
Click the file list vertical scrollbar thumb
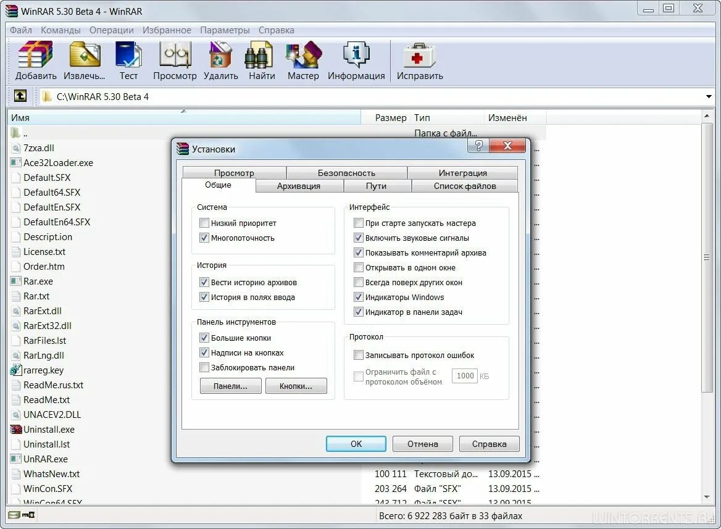tap(707, 257)
